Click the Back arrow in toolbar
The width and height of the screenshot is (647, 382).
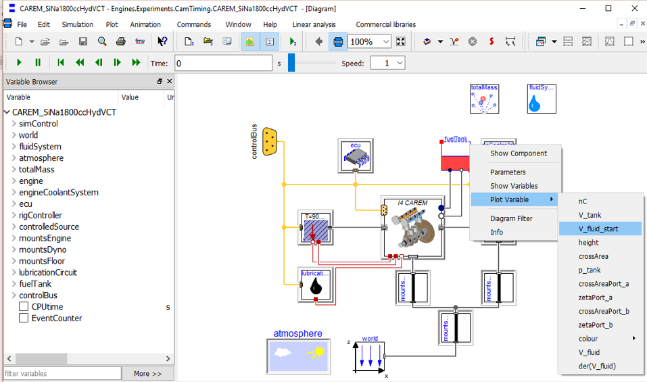pos(318,42)
